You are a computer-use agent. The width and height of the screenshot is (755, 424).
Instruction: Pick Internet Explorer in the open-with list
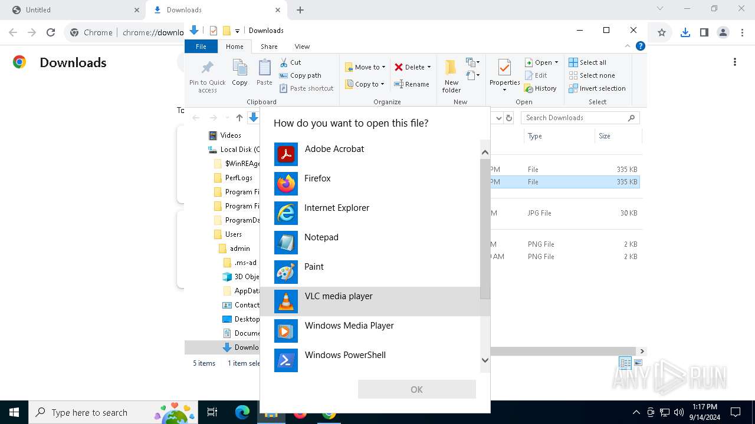click(x=370, y=213)
